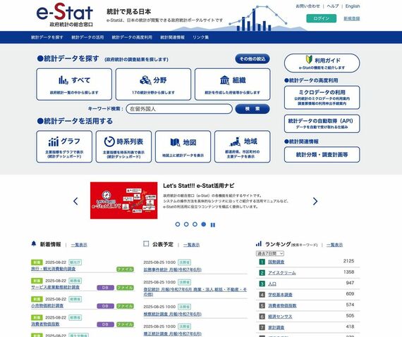Screen dimensions: 402x337
Task: Click the red Let's Stat banner thumbnail
Action: coord(124,201)
